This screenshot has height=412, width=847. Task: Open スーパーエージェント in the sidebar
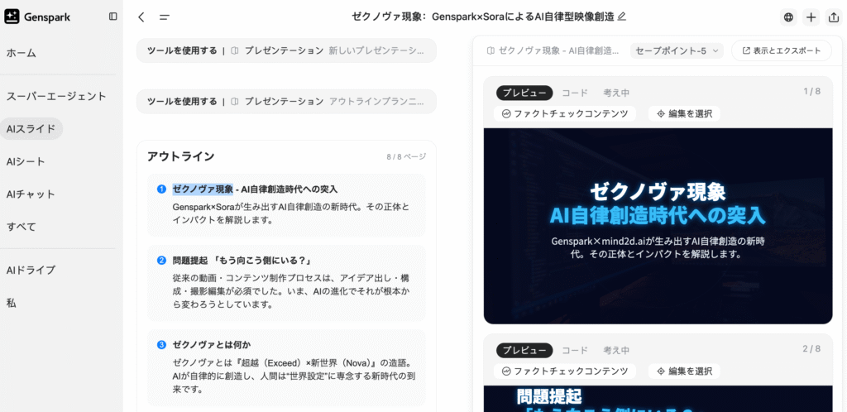coord(57,97)
